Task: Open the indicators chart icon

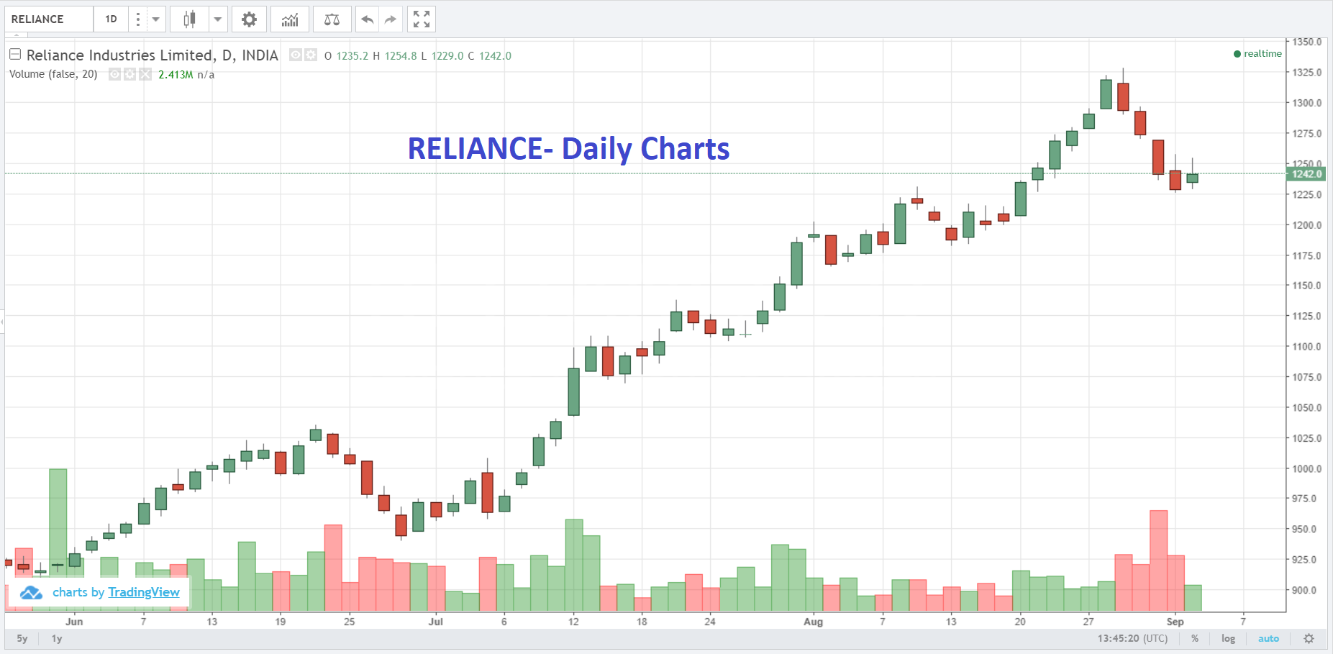Action: coord(290,19)
